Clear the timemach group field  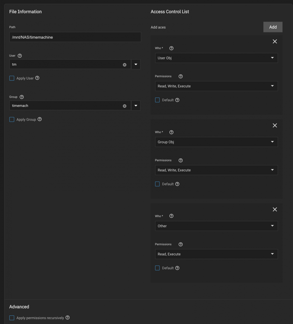point(125,106)
